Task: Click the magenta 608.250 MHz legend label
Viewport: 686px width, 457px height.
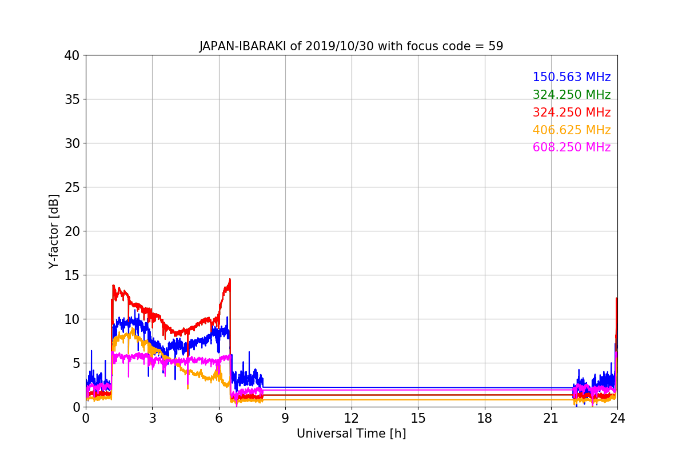Action: coord(572,147)
